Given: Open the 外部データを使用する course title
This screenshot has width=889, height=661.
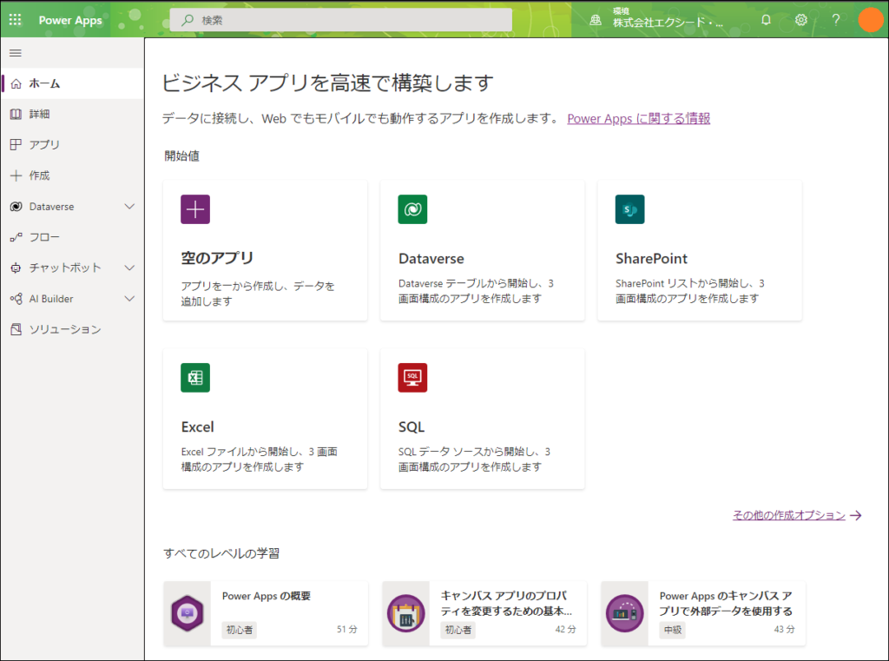Looking at the screenshot, I should pyautogui.click(x=726, y=603).
